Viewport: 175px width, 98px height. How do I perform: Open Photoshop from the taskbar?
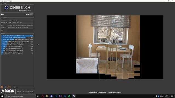point(65,96)
